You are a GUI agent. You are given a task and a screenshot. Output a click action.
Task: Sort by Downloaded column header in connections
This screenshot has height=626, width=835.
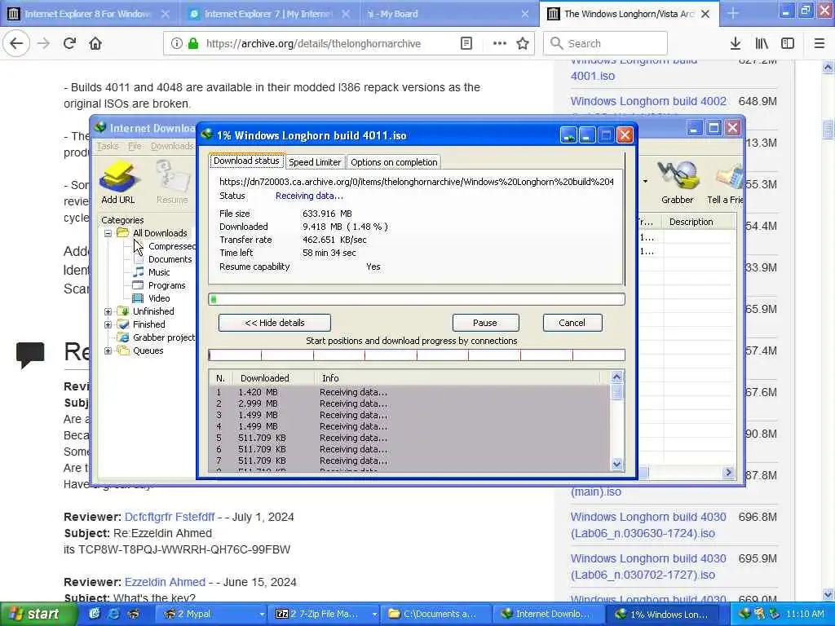pyautogui.click(x=274, y=378)
